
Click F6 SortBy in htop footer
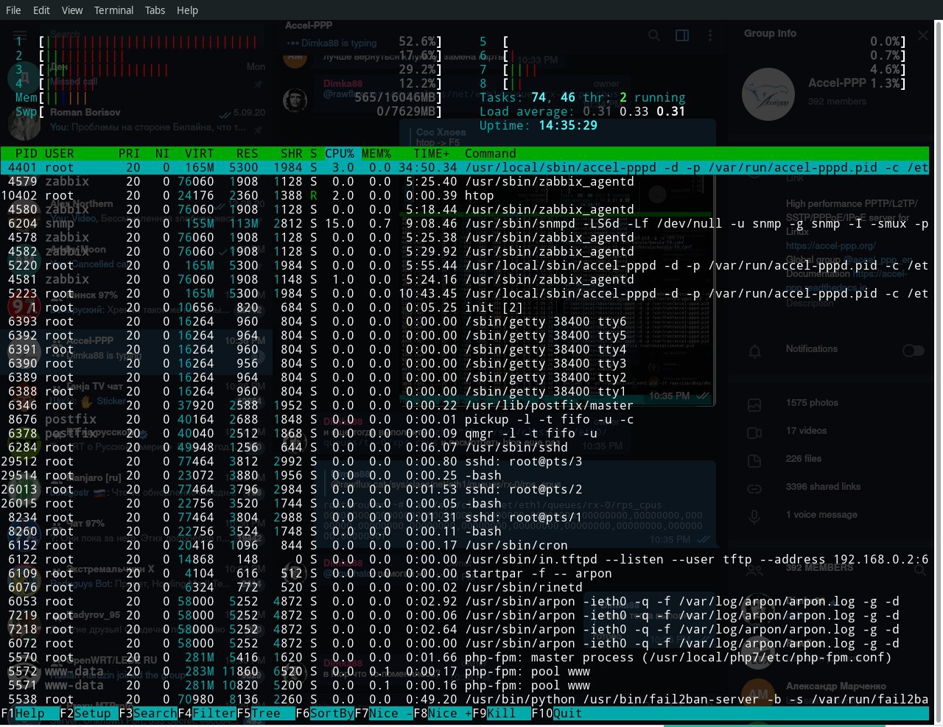[332, 713]
